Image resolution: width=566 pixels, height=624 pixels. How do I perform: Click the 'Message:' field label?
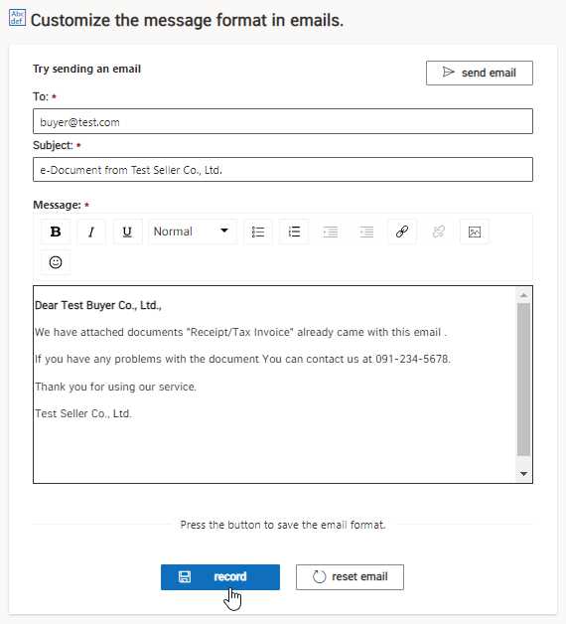[x=57, y=205]
